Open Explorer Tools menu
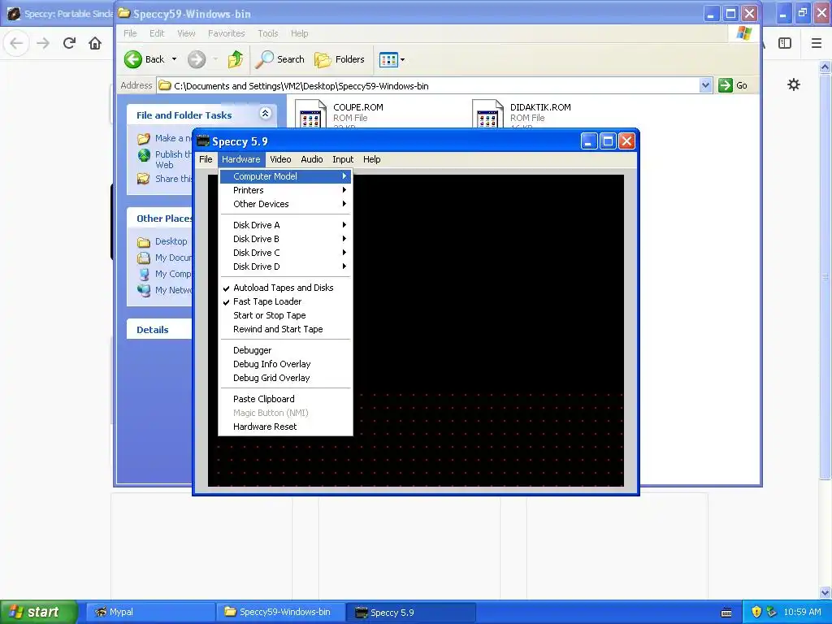The width and height of the screenshot is (832, 624). (268, 33)
